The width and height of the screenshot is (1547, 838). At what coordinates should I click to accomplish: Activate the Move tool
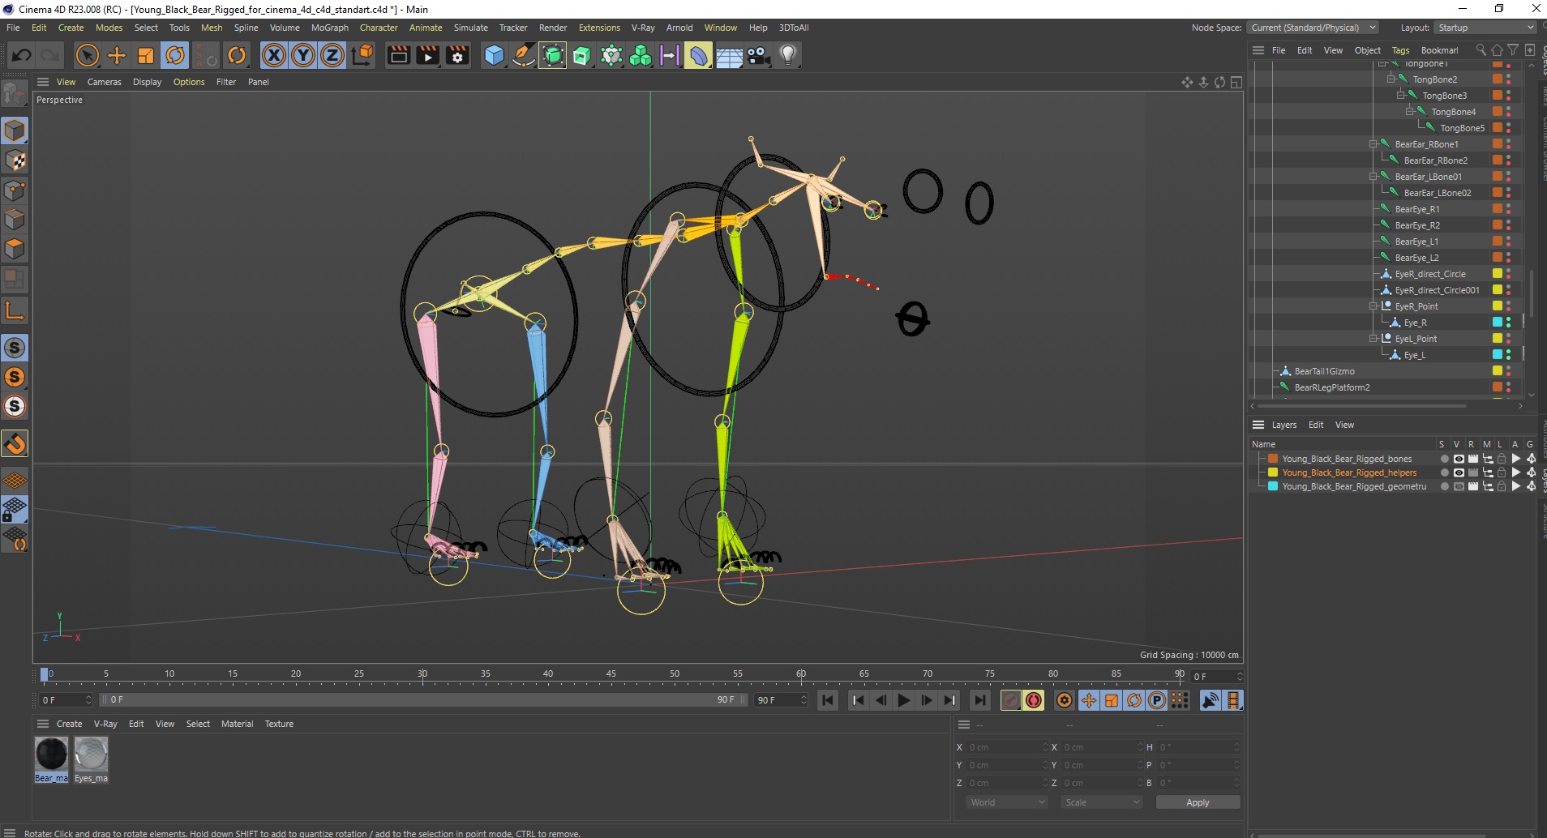117,55
